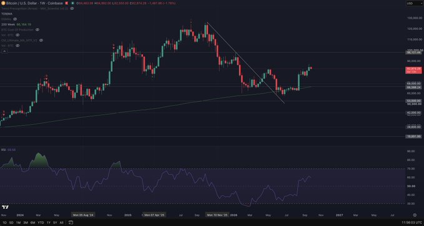Click the 53,000.00 price line label

(414, 101)
